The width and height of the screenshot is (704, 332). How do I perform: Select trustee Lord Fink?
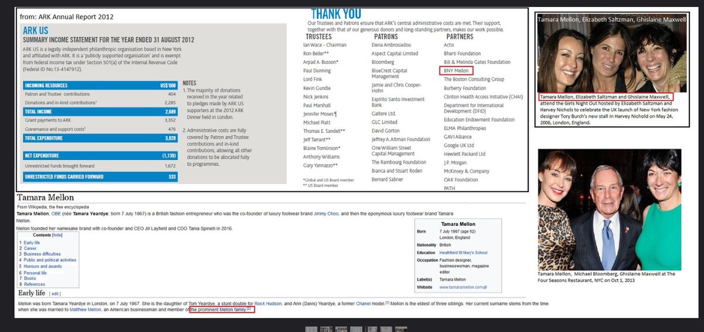point(314,79)
